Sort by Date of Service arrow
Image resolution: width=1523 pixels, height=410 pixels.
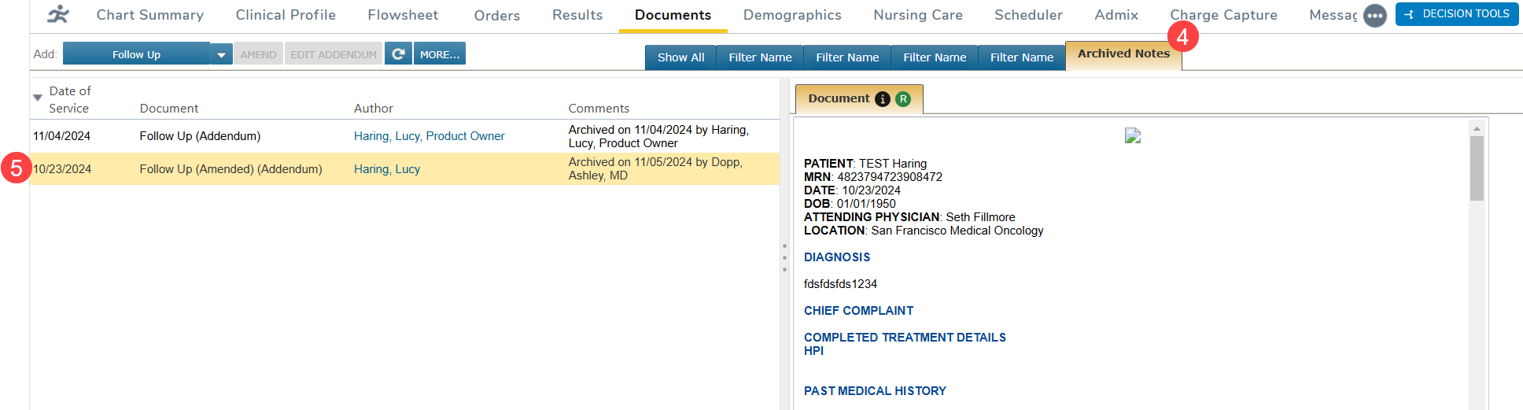(37, 98)
